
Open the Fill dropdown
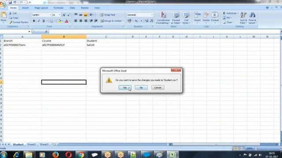(227, 18)
